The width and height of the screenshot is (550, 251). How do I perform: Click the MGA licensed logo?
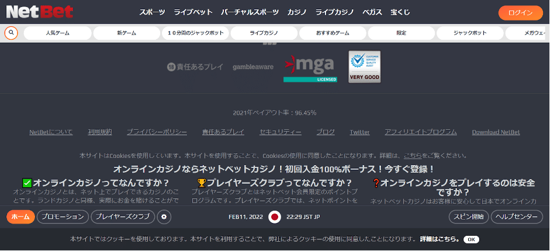point(310,68)
